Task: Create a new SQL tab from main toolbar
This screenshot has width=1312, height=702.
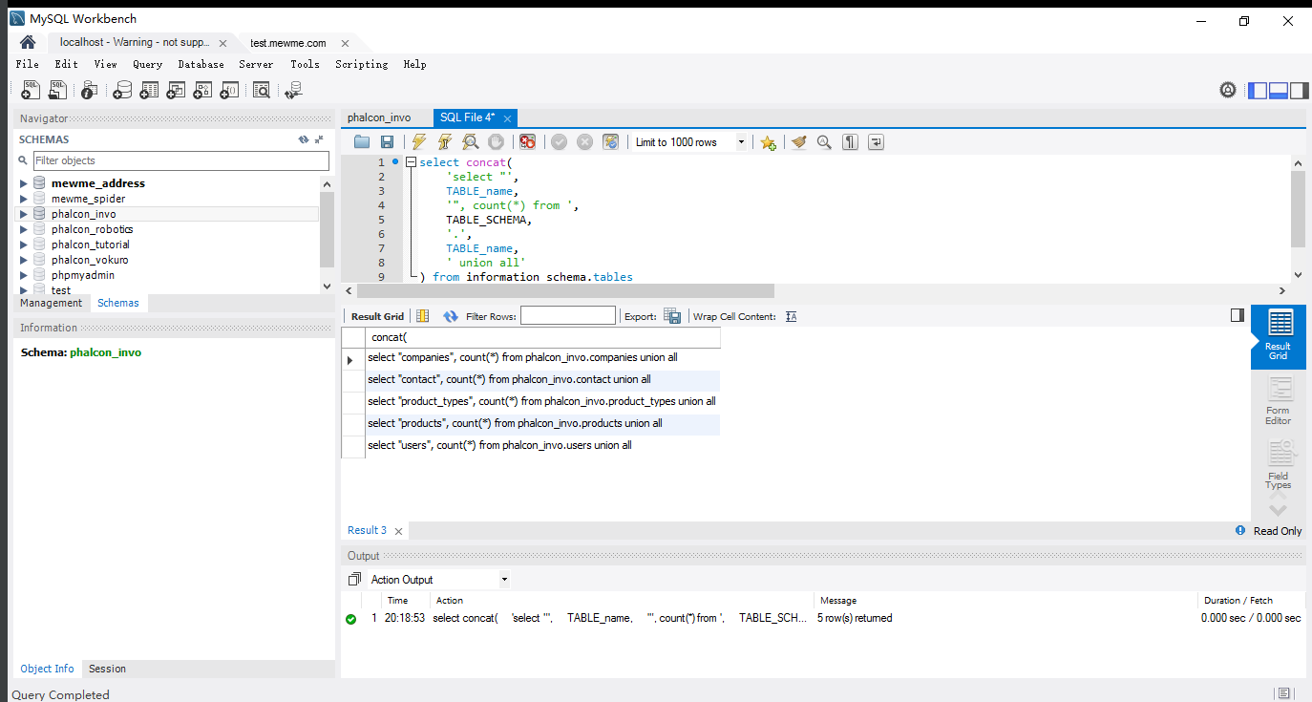Action: coord(31,90)
